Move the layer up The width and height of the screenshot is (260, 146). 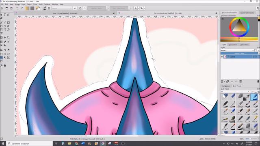(236, 82)
